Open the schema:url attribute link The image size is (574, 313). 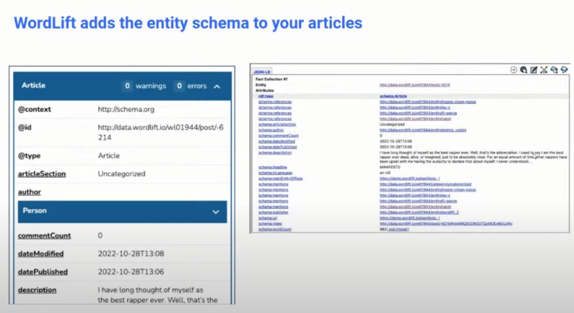[268, 218]
